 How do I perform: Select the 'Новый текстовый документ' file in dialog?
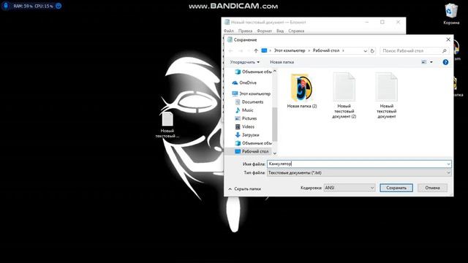coord(387,96)
